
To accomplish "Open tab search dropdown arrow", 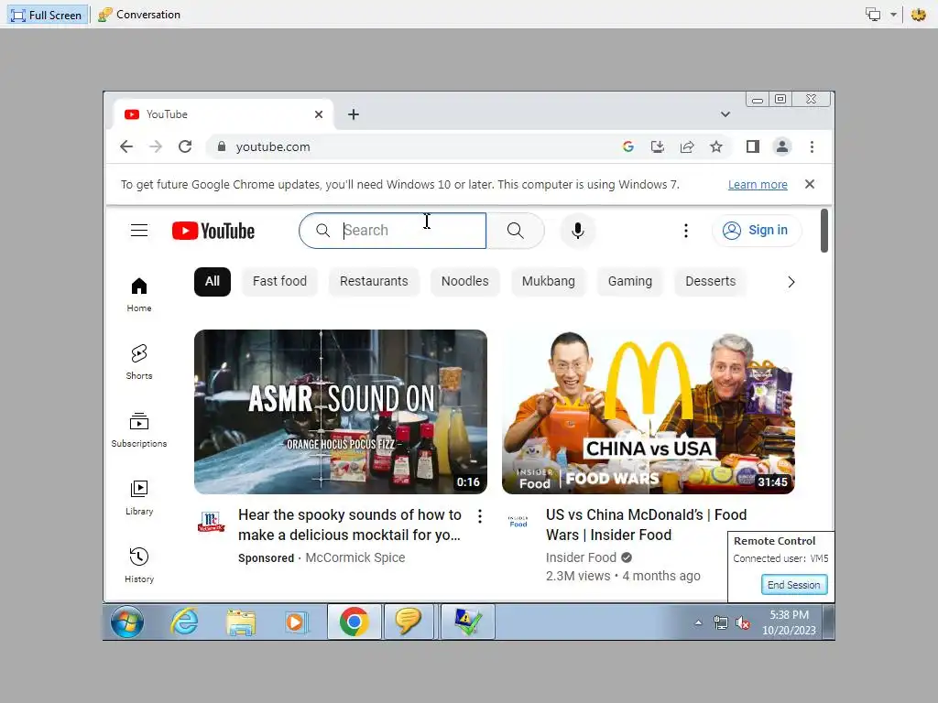I will pyautogui.click(x=725, y=114).
